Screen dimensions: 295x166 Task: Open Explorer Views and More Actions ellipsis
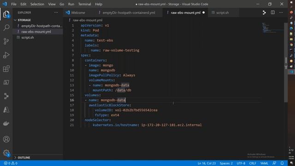pos(56,12)
